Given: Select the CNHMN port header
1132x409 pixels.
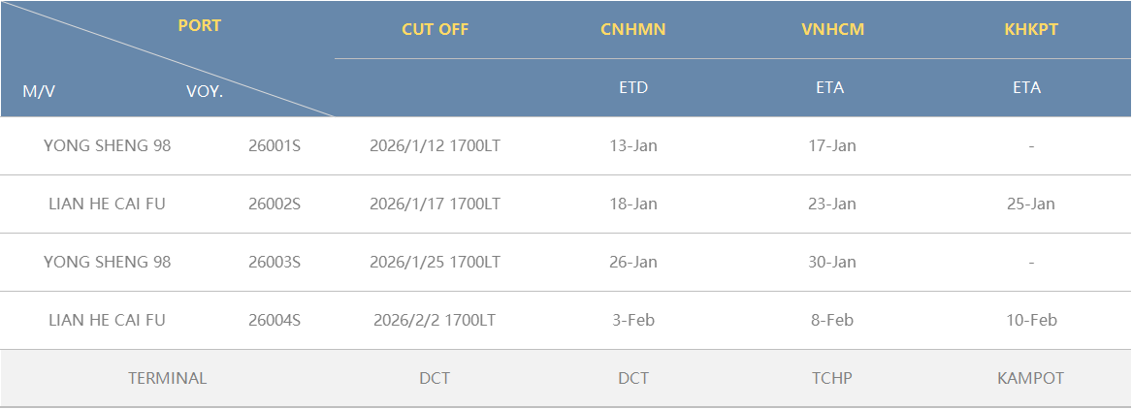Looking at the screenshot, I should click(x=633, y=29).
